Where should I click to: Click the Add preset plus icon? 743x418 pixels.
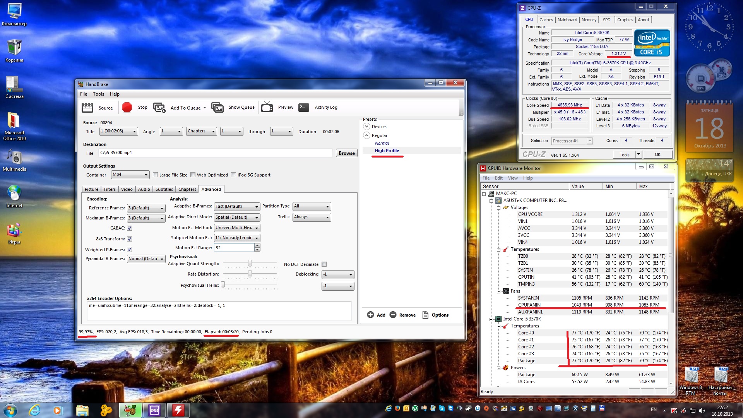pyautogui.click(x=370, y=315)
